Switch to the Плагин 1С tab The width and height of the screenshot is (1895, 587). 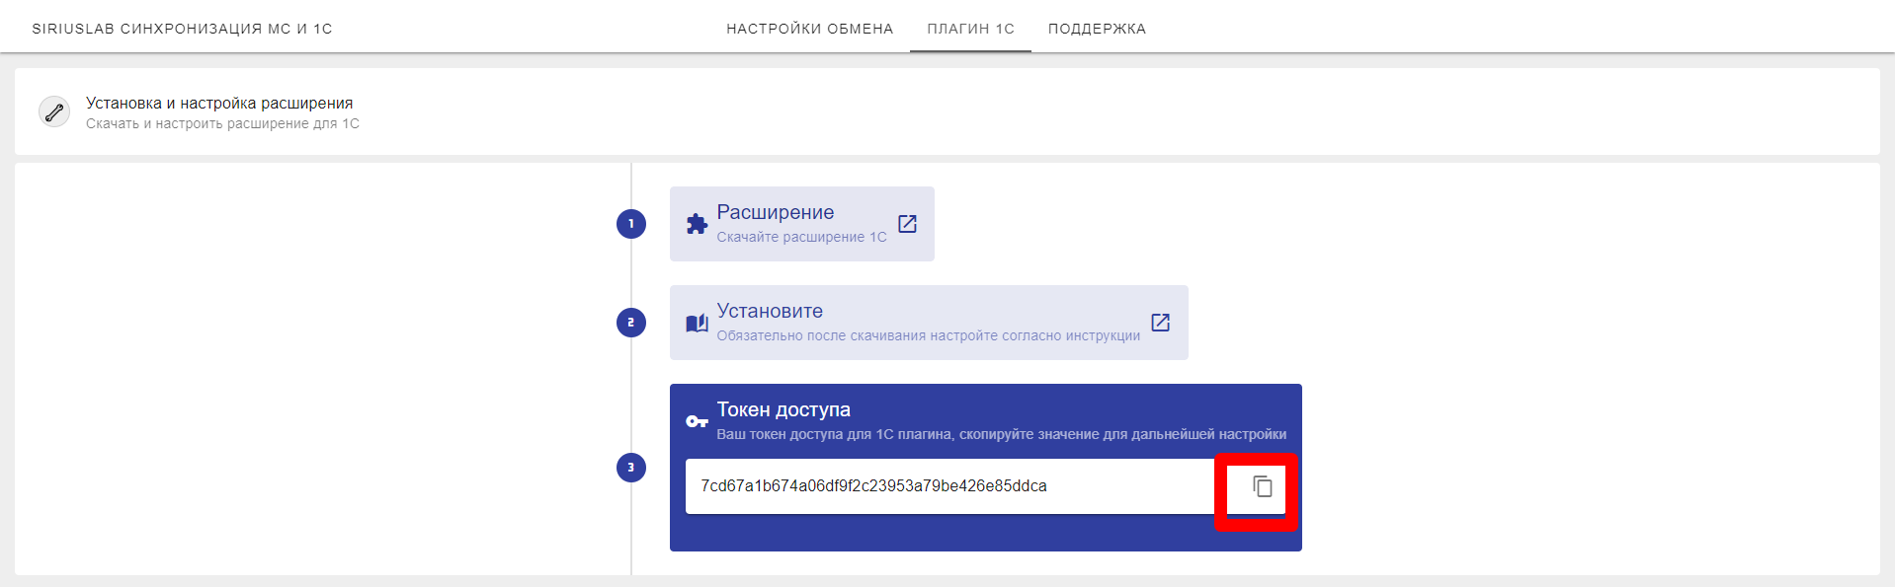pyautogui.click(x=970, y=29)
